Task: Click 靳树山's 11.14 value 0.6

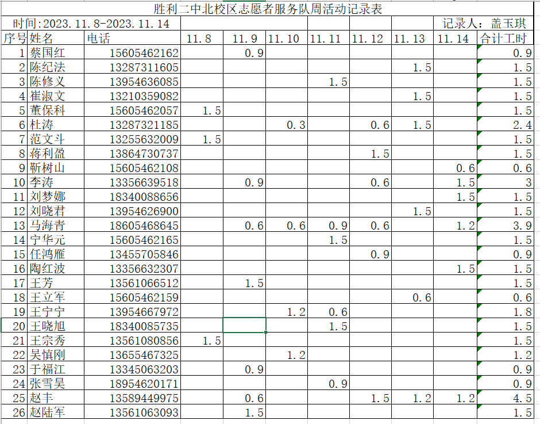Action: pyautogui.click(x=456, y=167)
